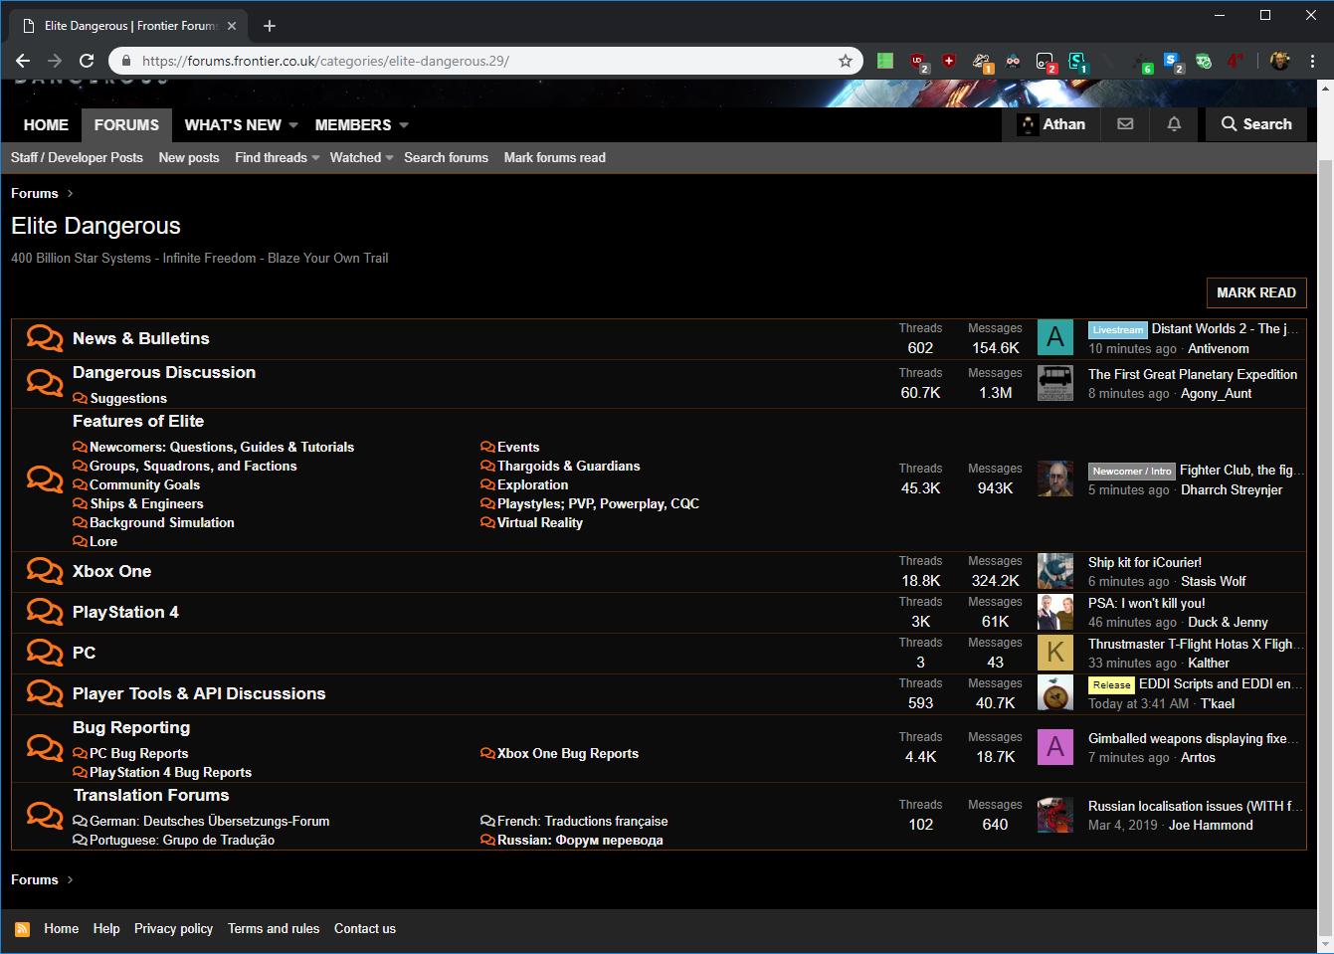1334x954 pixels.
Task: Open the Home navigation tab
Action: 46,124
